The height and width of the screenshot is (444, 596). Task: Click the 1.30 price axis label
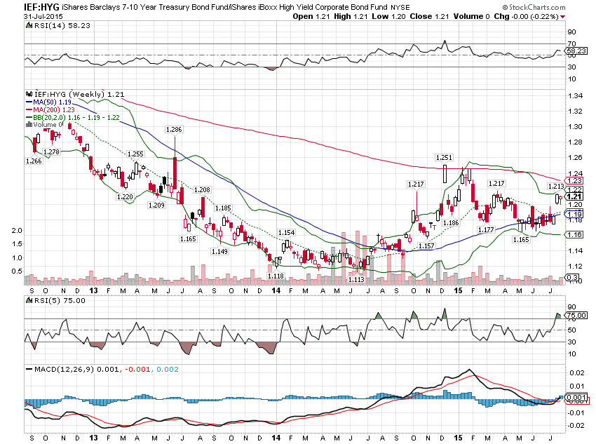576,126
